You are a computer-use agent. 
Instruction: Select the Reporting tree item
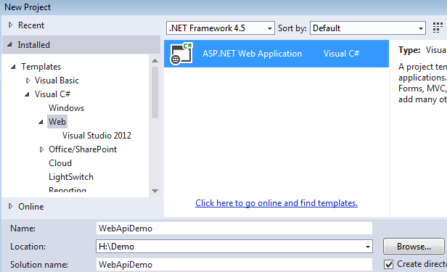[67, 190]
